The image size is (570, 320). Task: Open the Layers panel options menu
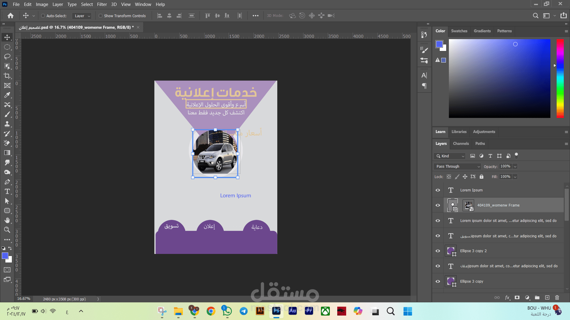click(566, 144)
